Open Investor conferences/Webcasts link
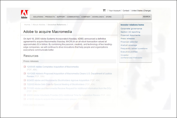 click(x=131, y=56)
